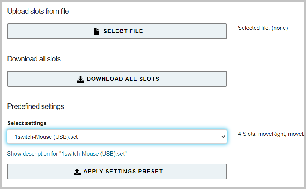Click the upload arrow icon on Apply Settings
306x189 pixels.
point(77,172)
